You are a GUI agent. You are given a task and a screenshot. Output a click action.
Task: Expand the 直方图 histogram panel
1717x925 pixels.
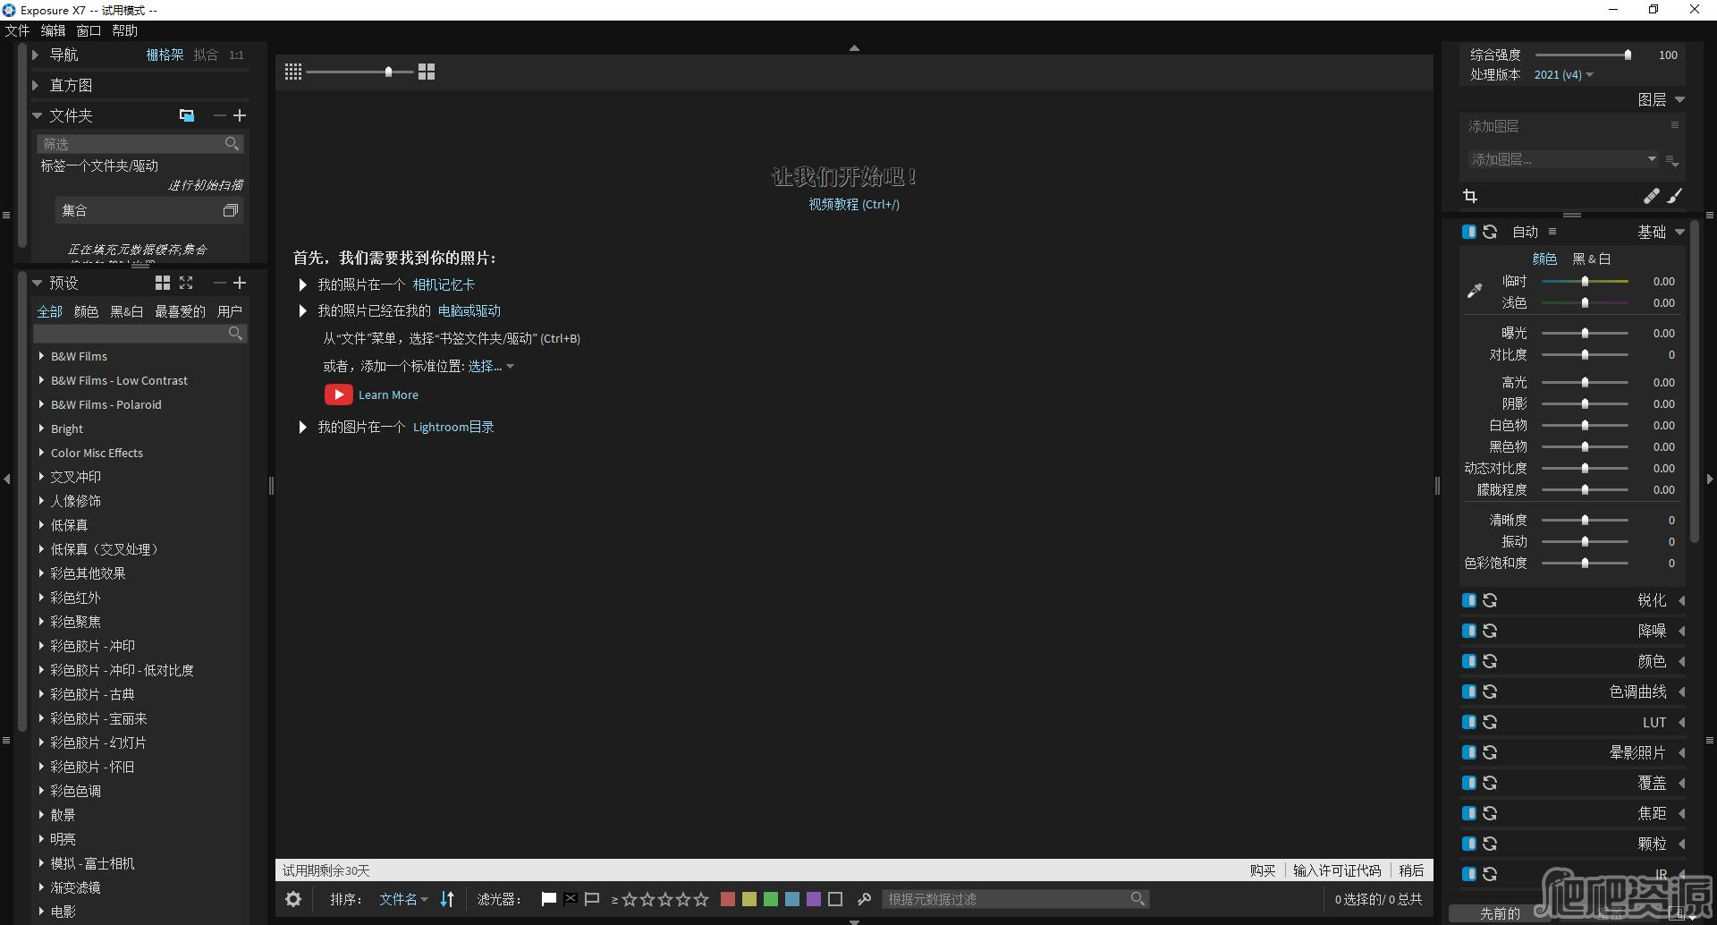(36, 85)
